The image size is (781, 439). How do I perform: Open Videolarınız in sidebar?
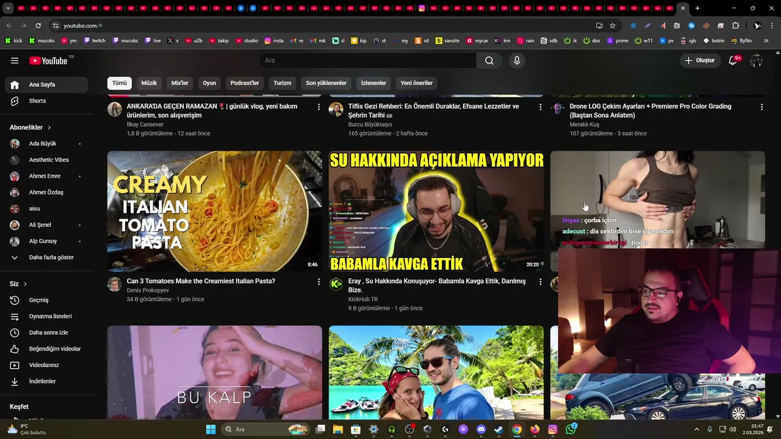click(x=46, y=365)
